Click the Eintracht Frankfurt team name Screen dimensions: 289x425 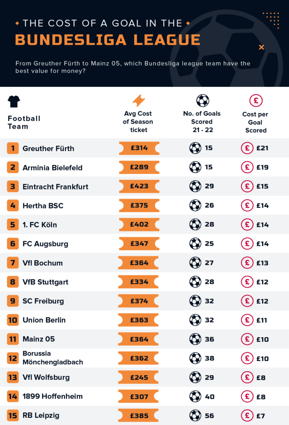(55, 187)
